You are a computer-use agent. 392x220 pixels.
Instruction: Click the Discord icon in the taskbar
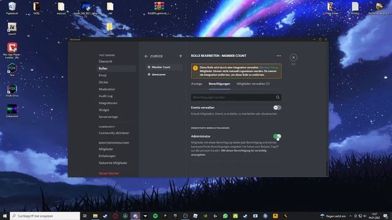[135, 216]
